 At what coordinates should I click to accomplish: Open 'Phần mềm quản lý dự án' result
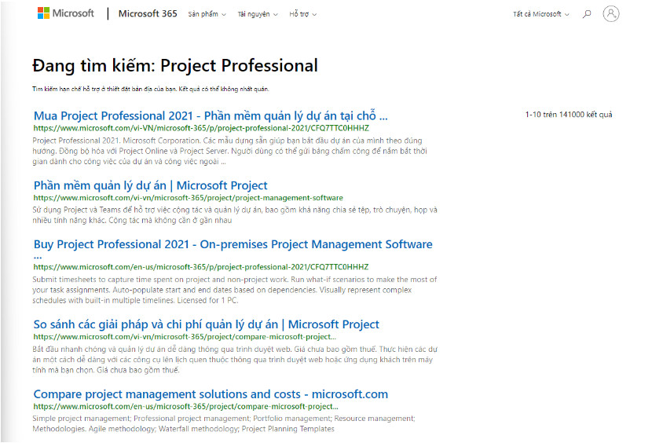click(x=151, y=185)
